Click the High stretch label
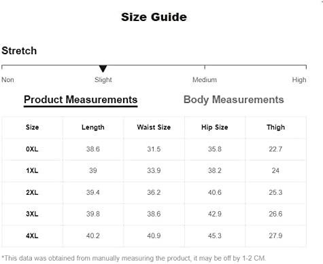Image resolution: width=323 pixels, height=264 pixels. (299, 79)
